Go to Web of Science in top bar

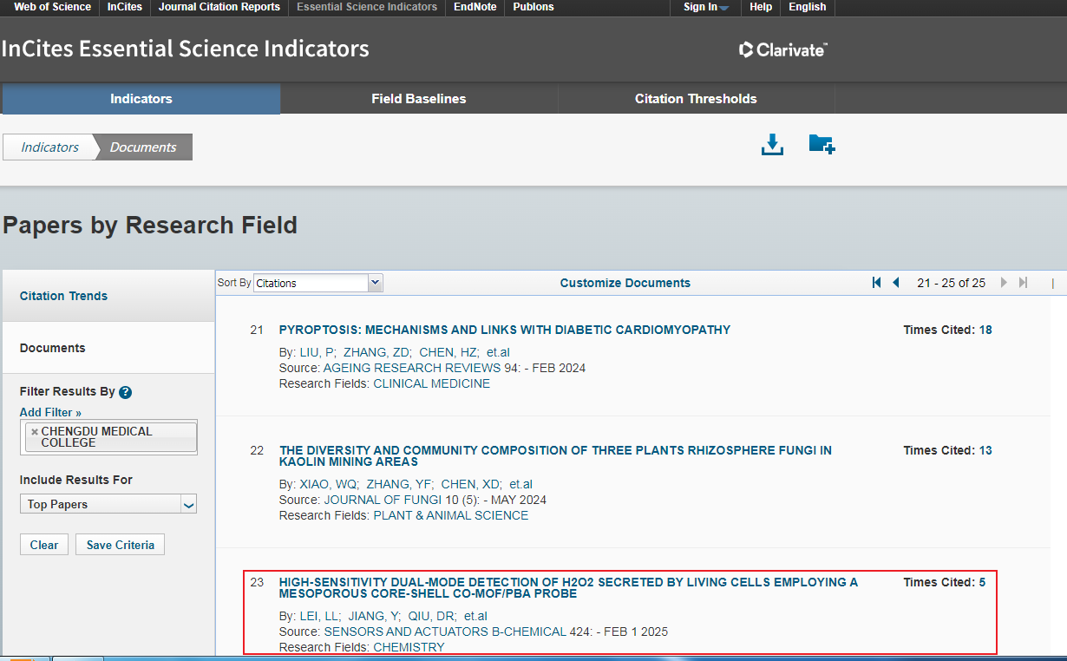52,7
